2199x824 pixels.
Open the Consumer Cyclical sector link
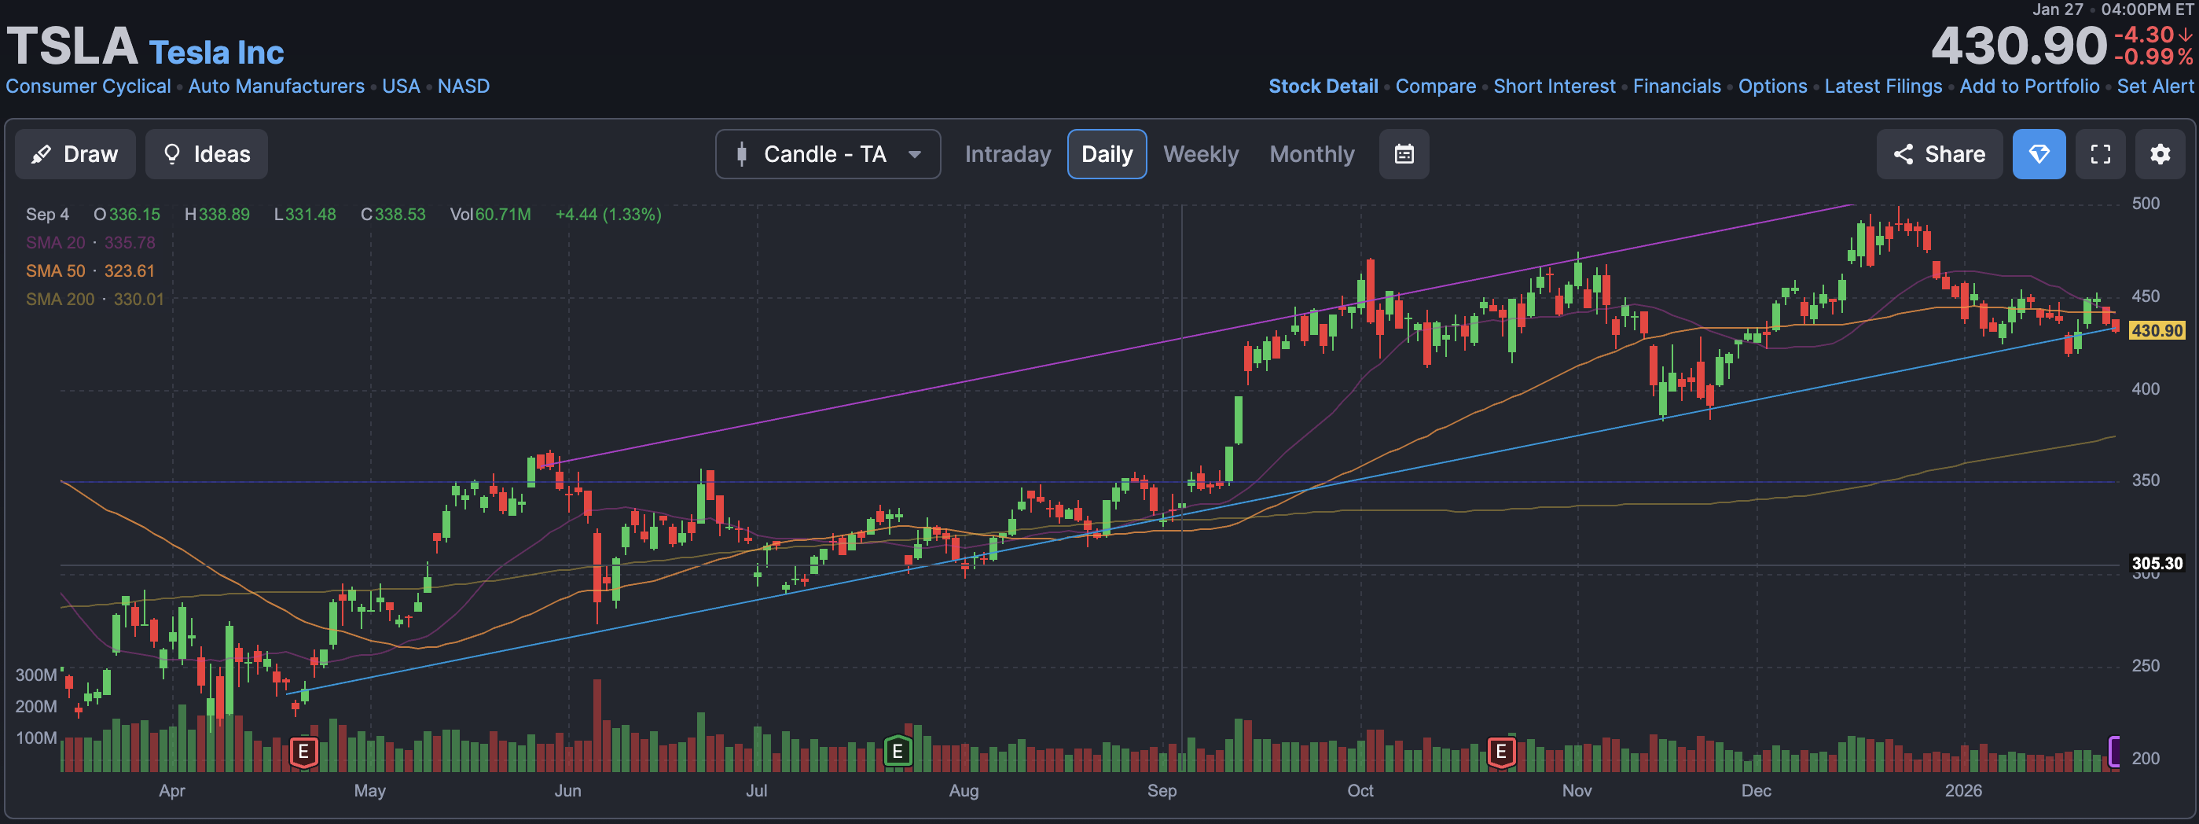tap(88, 86)
